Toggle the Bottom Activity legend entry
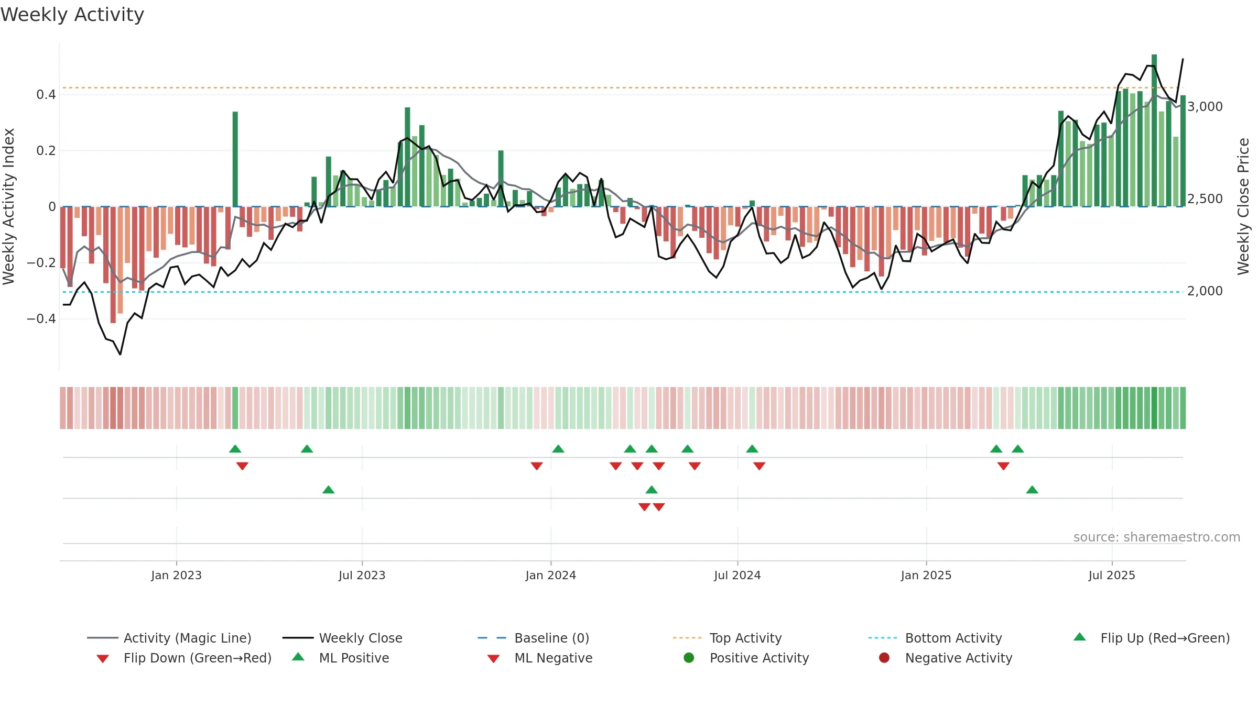Image resolution: width=1258 pixels, height=707 pixels. tap(935, 638)
